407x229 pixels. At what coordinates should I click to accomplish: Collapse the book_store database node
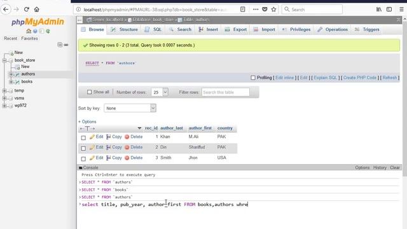click(x=4, y=60)
